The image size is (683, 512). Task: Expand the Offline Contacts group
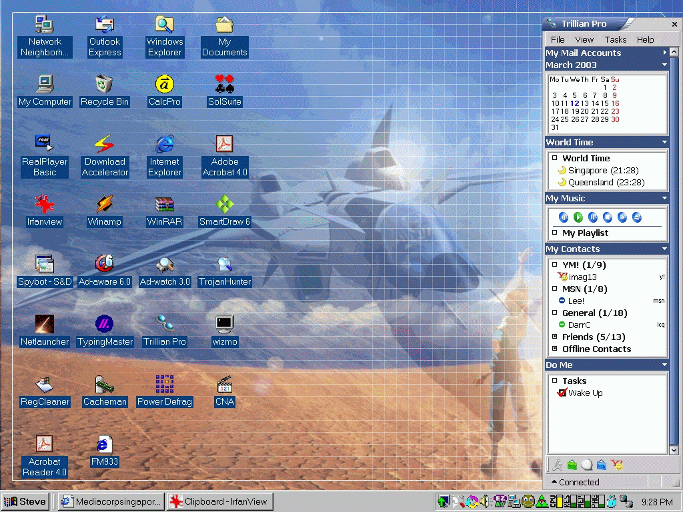554,349
